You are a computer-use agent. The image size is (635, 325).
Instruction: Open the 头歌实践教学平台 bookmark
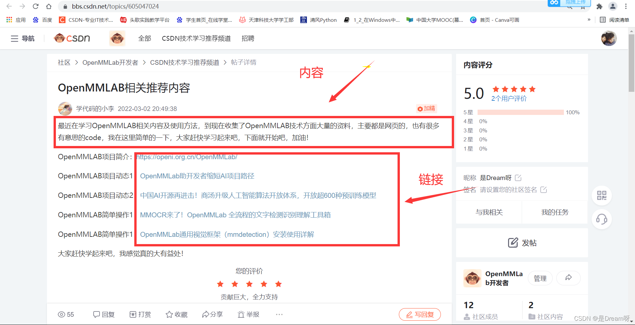145,20
